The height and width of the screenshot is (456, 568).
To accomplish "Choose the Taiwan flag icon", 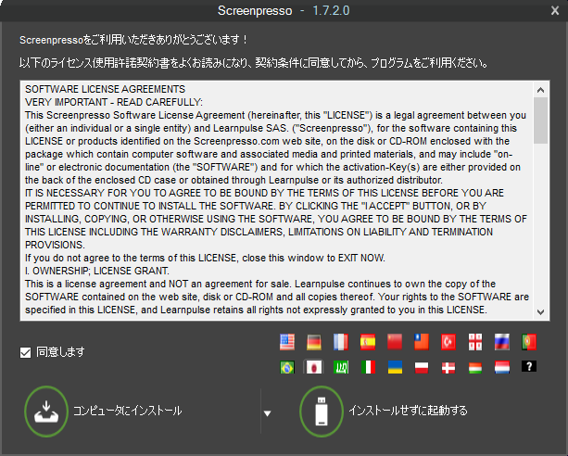I will pyautogui.click(x=422, y=342).
